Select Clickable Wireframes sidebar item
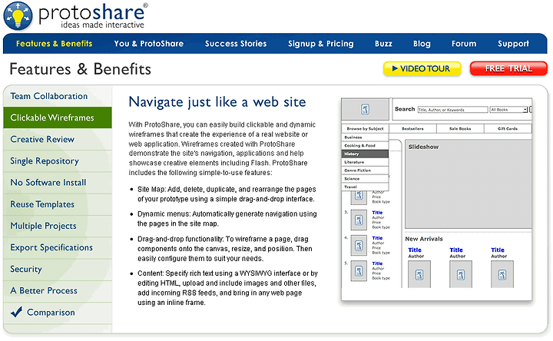The width and height of the screenshot is (553, 341). tap(58, 118)
